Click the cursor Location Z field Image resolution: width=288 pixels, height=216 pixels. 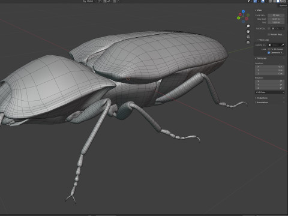(269, 73)
